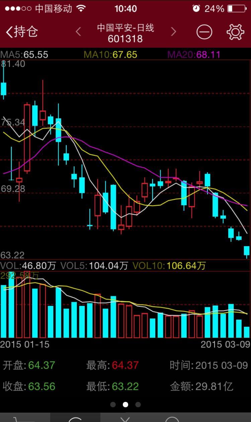The width and height of the screenshot is (251, 422).
Task: Tap price axis label 75.34
Action: 13,122
